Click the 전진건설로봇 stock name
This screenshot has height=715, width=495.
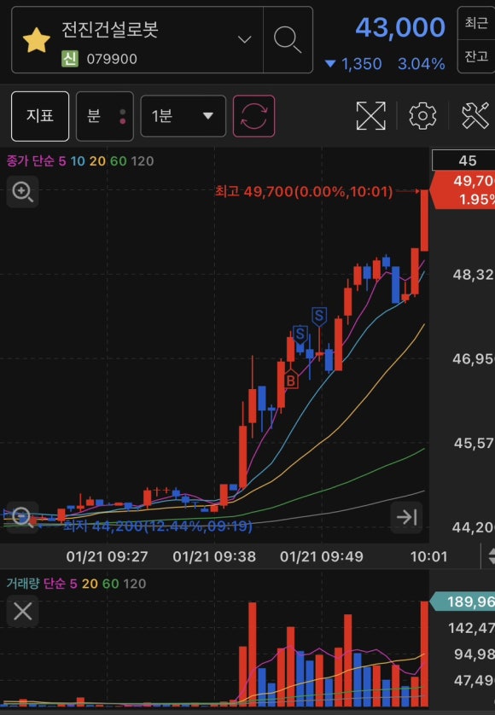(x=110, y=30)
